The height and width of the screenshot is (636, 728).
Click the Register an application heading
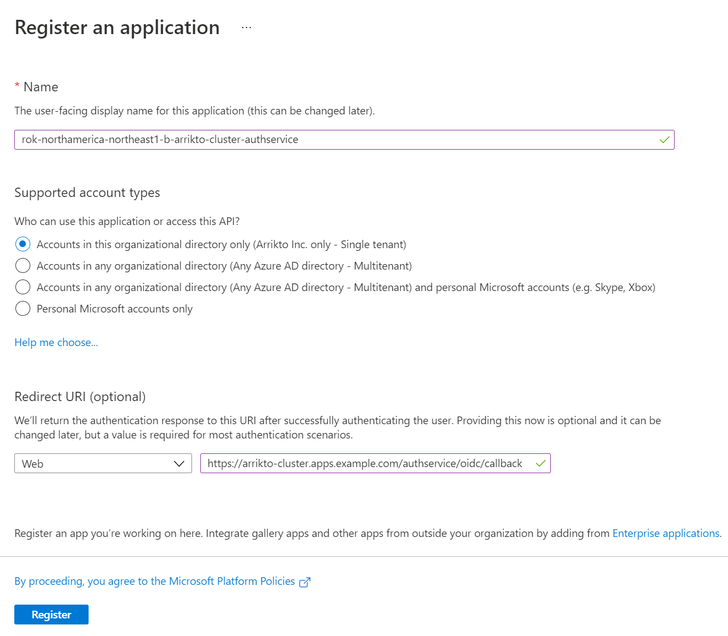(x=117, y=28)
